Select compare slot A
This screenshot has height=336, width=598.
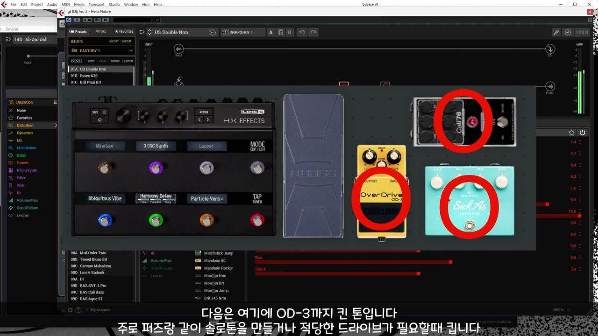271,32
